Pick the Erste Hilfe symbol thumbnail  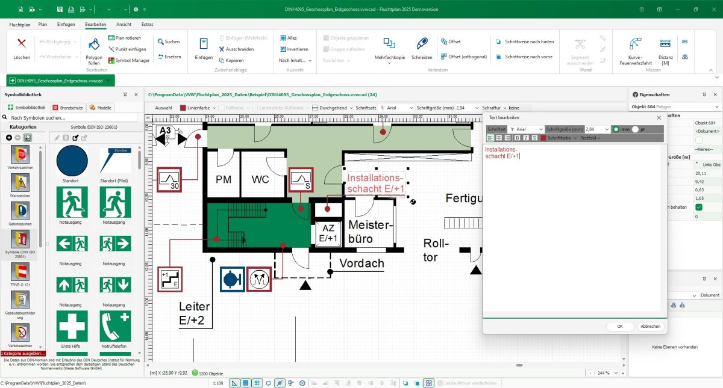click(72, 326)
